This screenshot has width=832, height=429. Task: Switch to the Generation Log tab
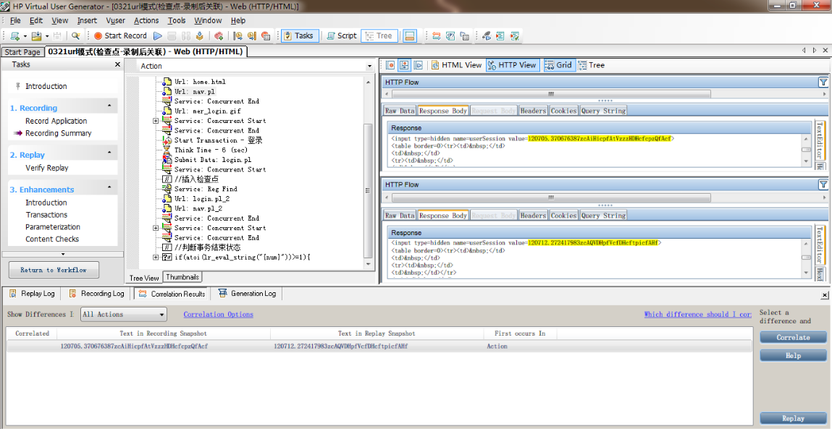(246, 294)
